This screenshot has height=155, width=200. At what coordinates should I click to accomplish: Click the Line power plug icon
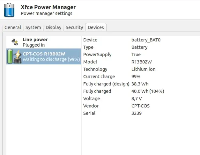point(14,42)
